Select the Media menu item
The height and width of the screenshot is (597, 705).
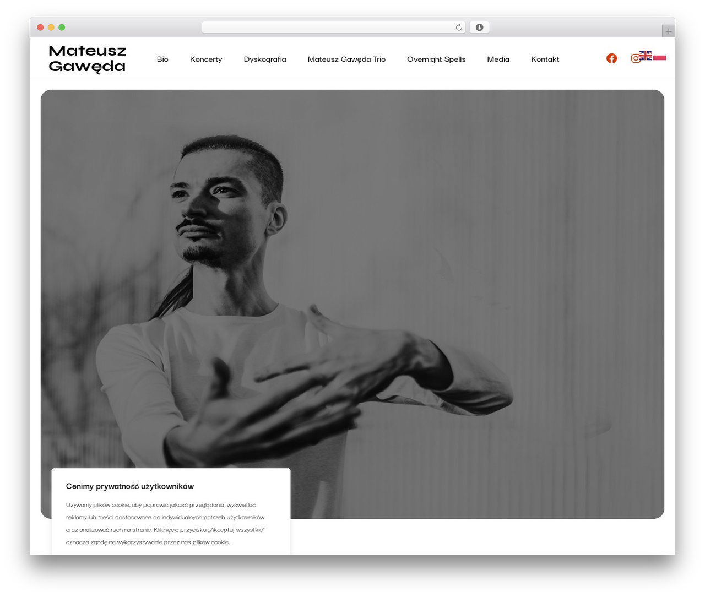[x=498, y=59]
